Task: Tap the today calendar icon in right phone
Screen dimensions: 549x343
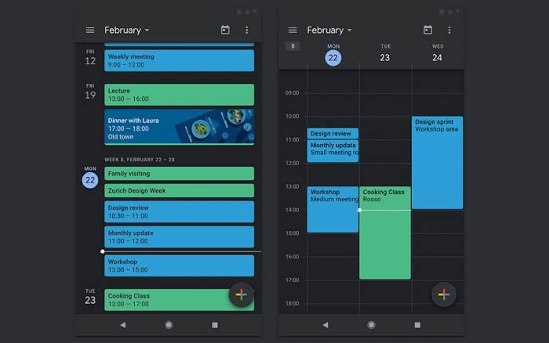Action: click(427, 30)
